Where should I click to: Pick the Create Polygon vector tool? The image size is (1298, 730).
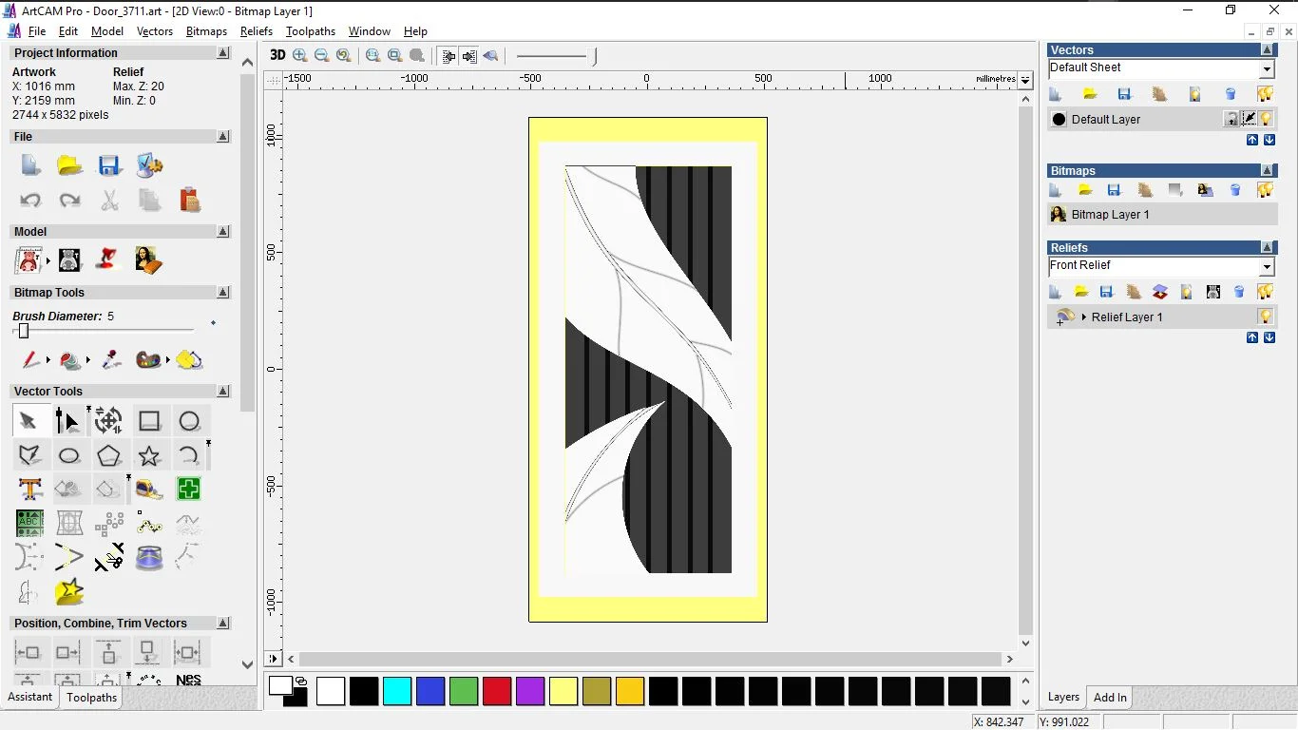pyautogui.click(x=109, y=455)
